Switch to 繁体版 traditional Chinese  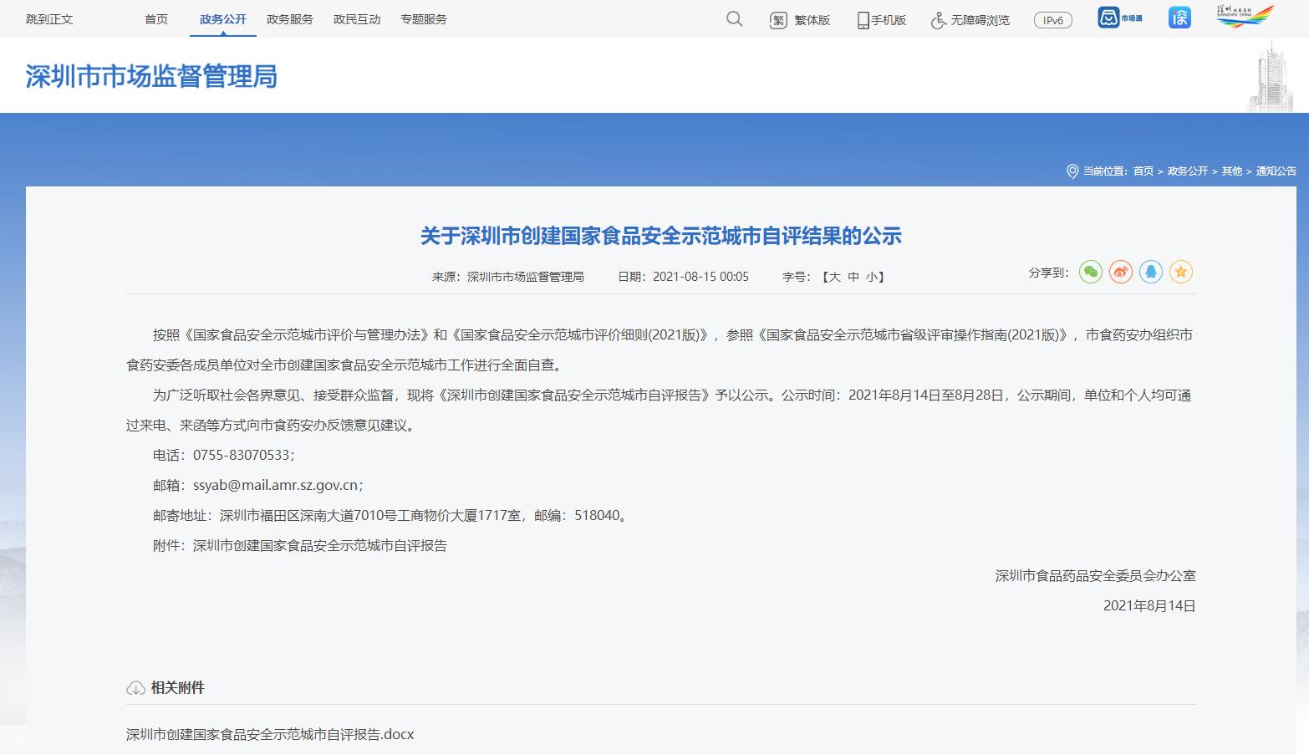(x=800, y=20)
